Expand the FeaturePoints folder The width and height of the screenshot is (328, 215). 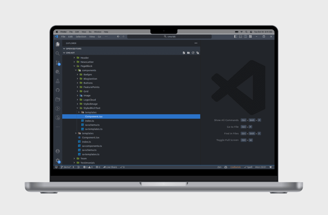pyautogui.click(x=131, y=87)
